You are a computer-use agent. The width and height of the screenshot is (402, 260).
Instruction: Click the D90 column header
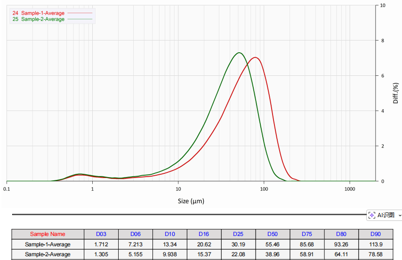click(375, 234)
